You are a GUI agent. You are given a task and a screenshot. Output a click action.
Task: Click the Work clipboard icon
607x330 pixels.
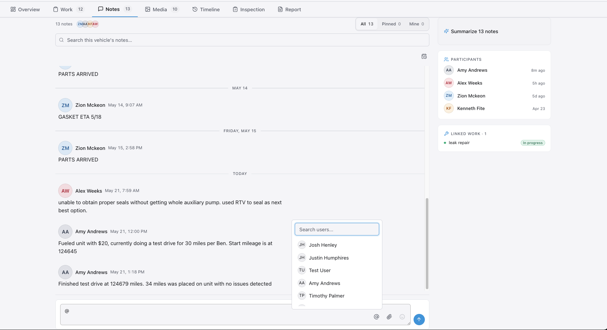coord(55,9)
